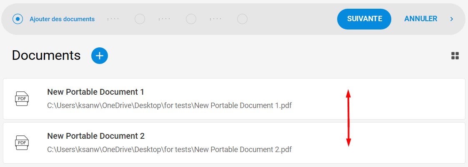Screen dimensions: 468x167
Task: Click the ANNULER button
Action: tap(420, 19)
